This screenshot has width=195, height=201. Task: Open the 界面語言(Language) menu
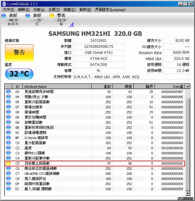(x=110, y=10)
